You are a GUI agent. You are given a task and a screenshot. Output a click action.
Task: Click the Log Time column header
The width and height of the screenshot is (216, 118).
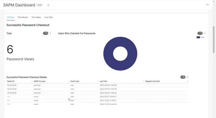103,81
